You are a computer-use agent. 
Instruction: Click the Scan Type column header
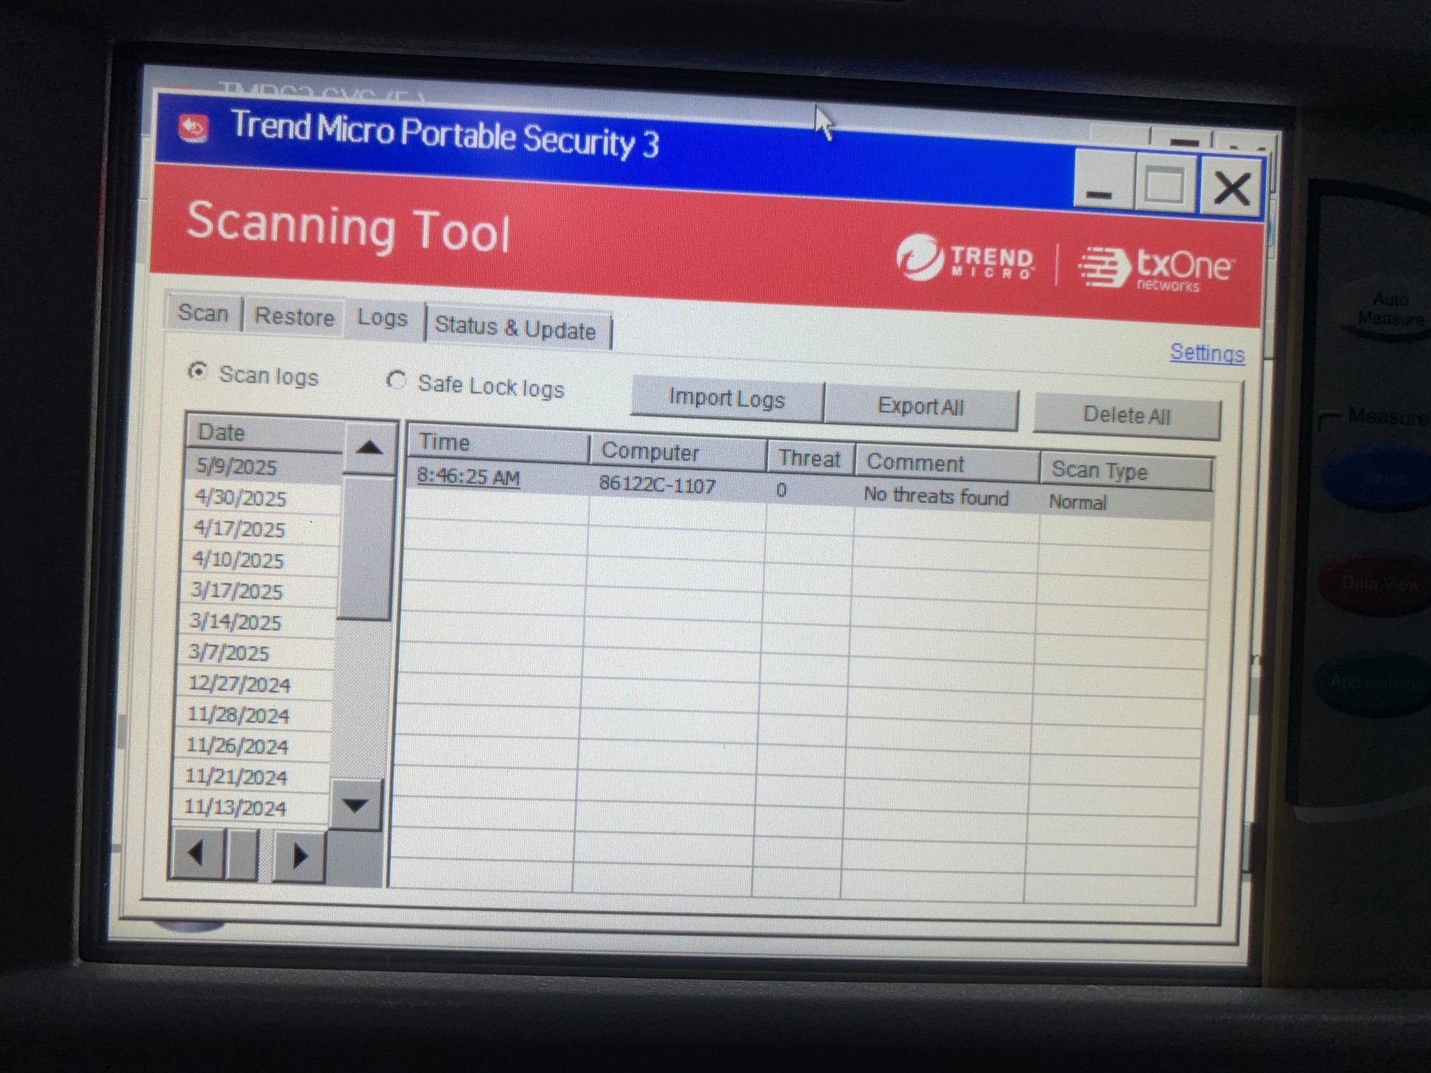1126,471
